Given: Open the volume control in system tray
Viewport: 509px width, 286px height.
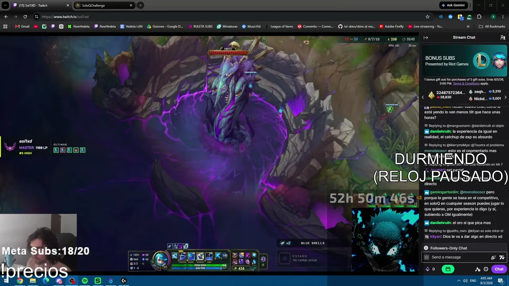Looking at the screenshot, I should click(x=465, y=281).
